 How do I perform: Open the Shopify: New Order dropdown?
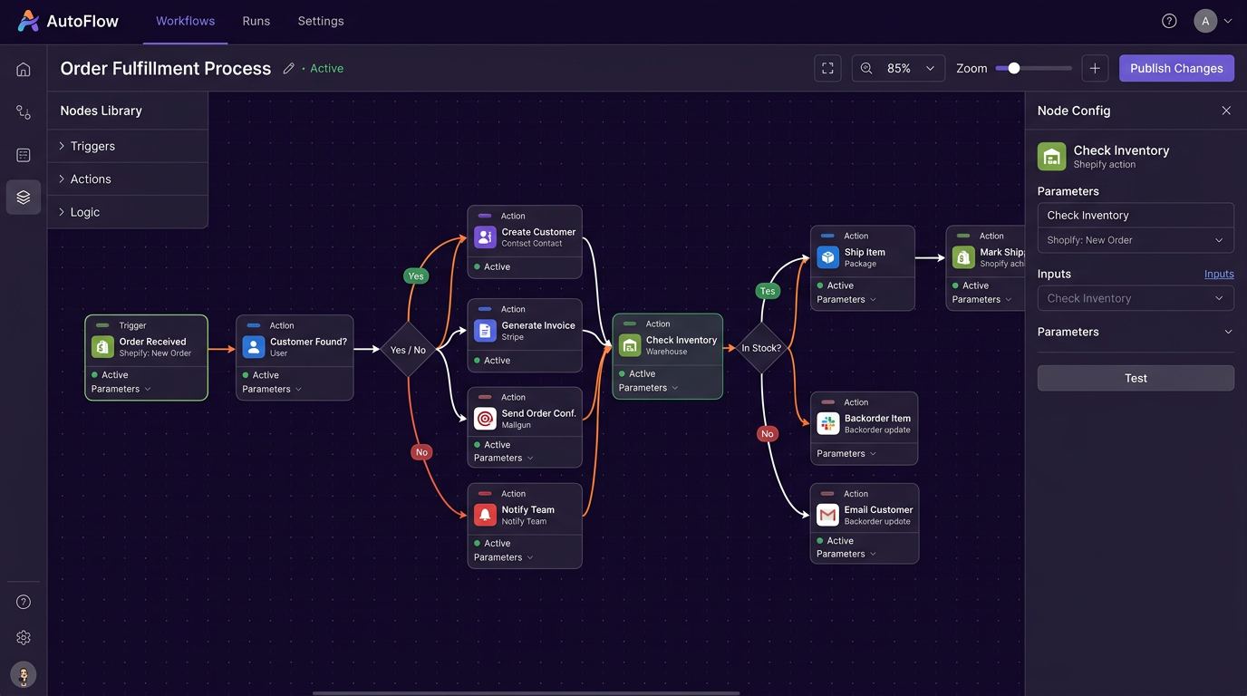click(x=1135, y=240)
